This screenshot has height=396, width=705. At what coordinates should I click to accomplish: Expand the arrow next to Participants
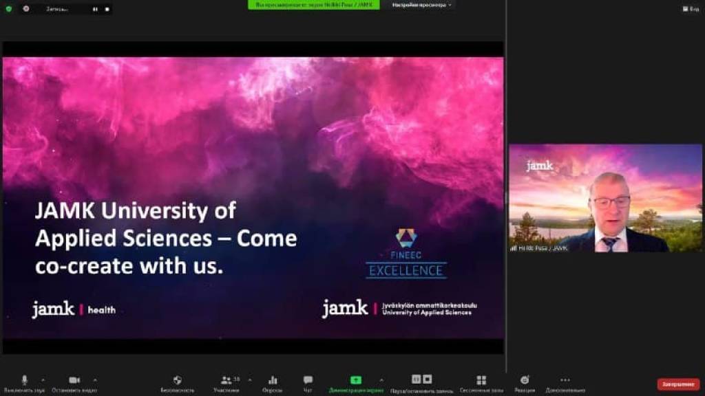[x=249, y=379]
